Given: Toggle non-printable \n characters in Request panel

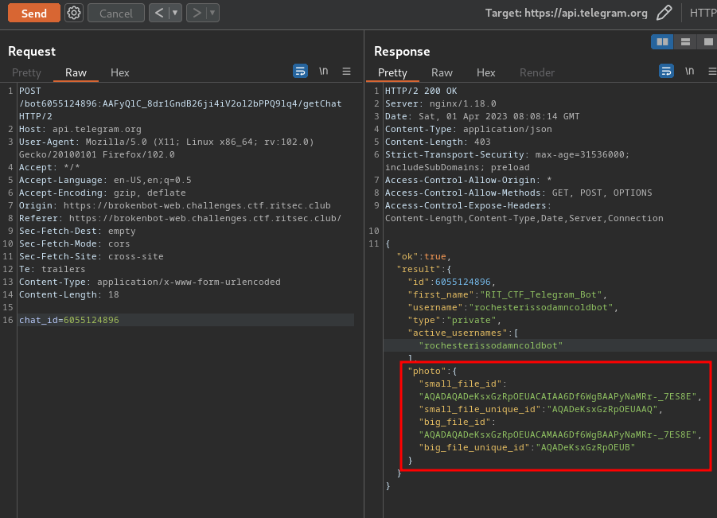Looking at the screenshot, I should click(324, 71).
